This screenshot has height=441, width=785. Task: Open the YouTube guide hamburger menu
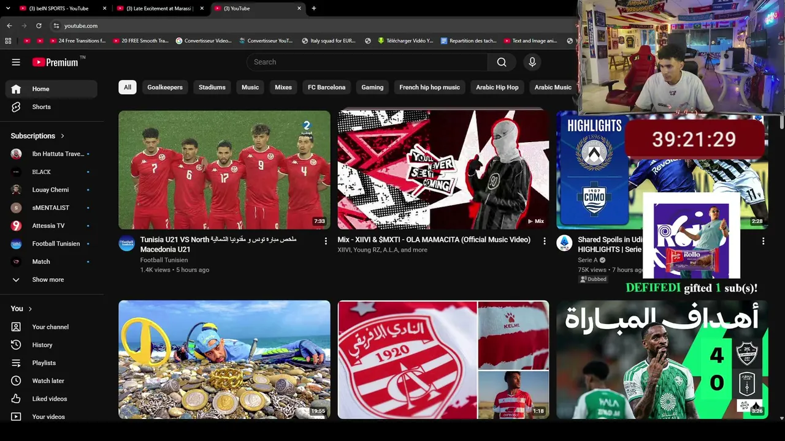pyautogui.click(x=16, y=62)
